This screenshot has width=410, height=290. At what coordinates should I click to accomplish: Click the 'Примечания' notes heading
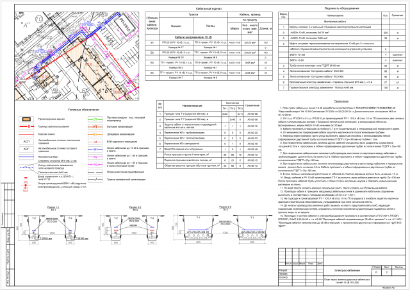click(341, 101)
